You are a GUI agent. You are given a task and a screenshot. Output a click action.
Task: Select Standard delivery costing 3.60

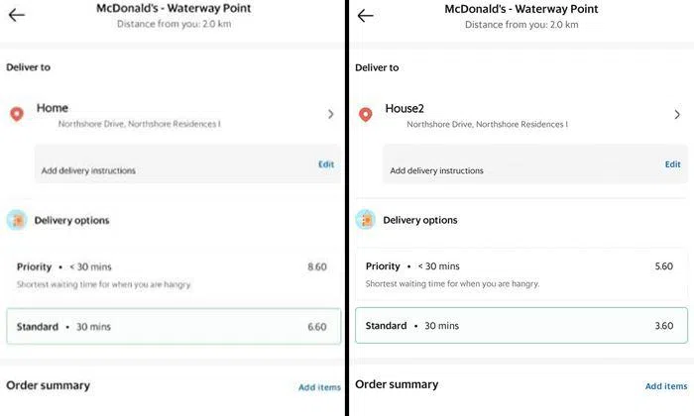(x=521, y=326)
